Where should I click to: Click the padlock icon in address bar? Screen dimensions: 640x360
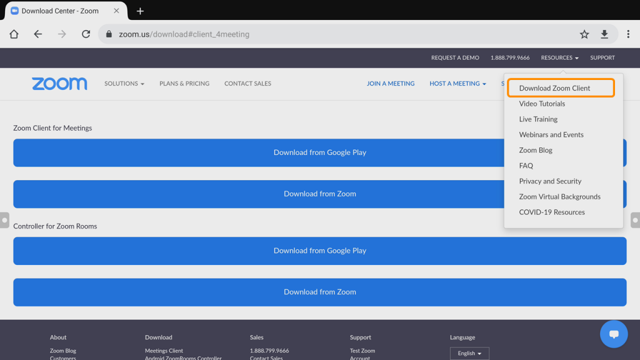[x=108, y=34]
